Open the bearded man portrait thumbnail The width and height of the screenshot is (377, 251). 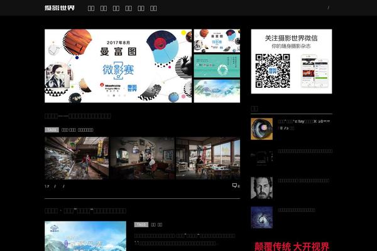(x=261, y=188)
